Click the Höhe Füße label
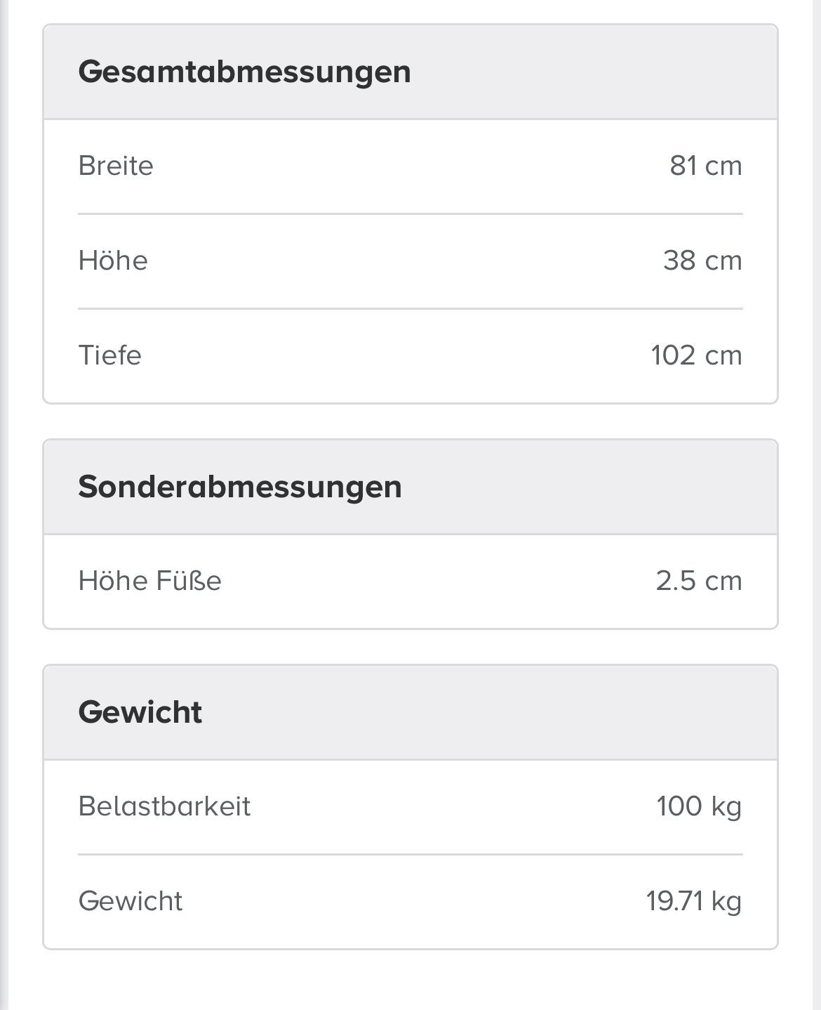 [149, 581]
